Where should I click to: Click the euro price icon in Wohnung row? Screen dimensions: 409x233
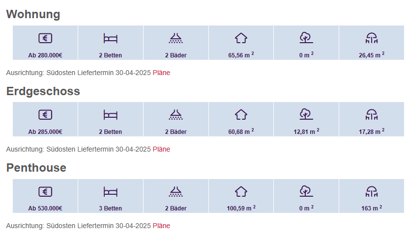click(x=45, y=38)
